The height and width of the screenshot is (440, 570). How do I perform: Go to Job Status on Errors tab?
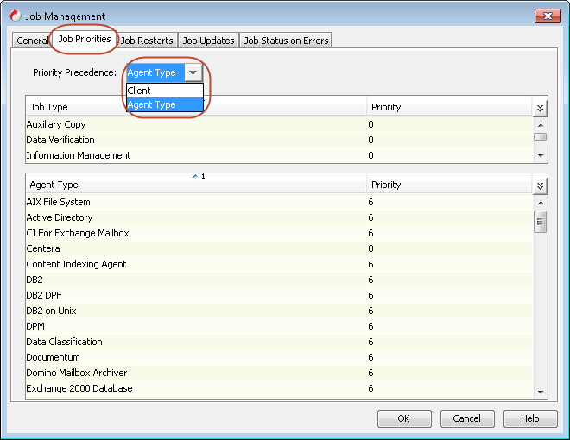(x=285, y=41)
